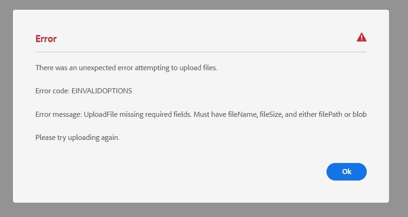Click the words 'upload files' in first sentence
408x217 pixels.
click(x=198, y=68)
